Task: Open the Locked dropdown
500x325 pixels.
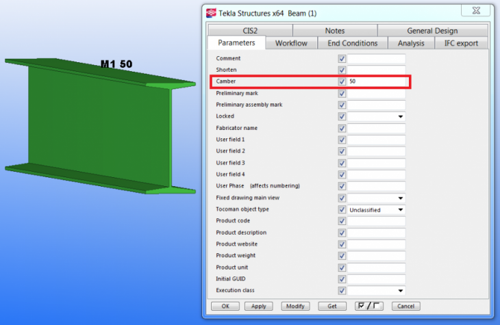Action: point(400,117)
